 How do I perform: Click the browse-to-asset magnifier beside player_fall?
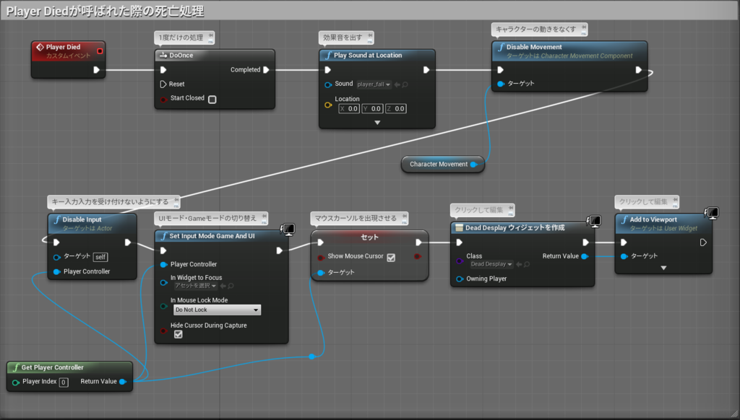[405, 85]
